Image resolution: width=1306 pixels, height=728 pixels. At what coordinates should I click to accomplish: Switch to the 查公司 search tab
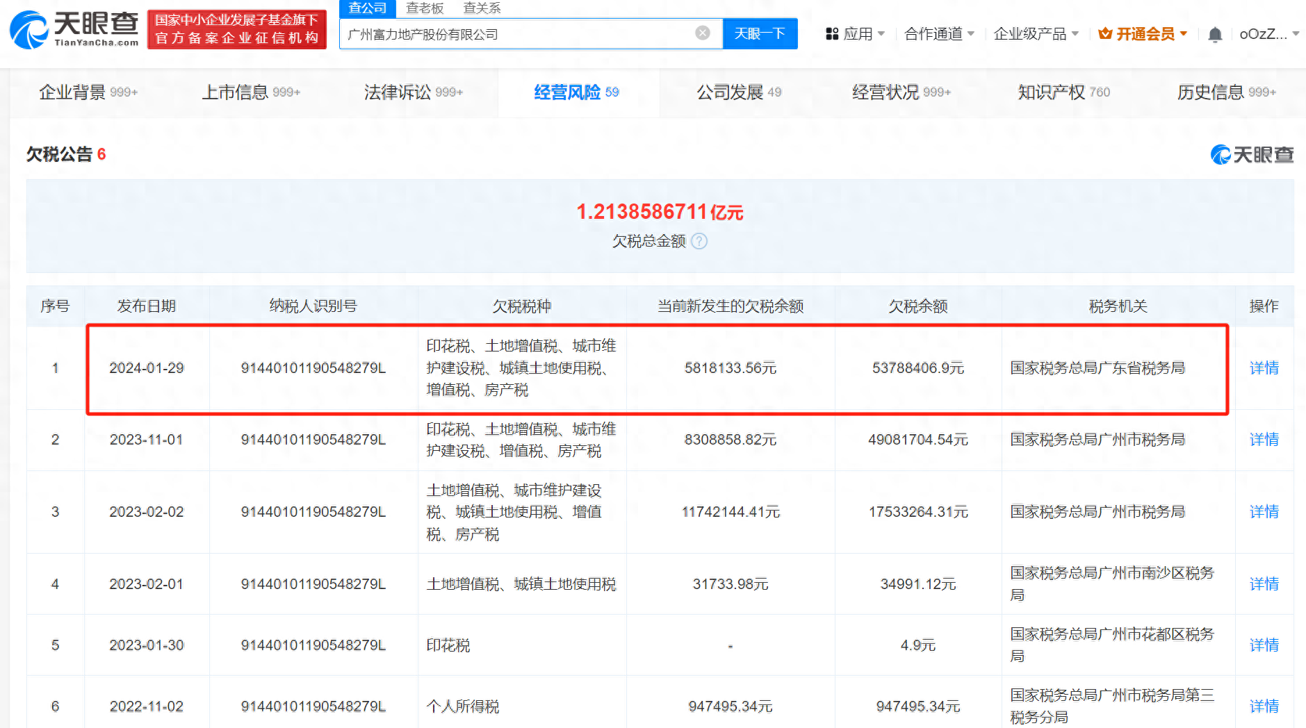tap(368, 8)
